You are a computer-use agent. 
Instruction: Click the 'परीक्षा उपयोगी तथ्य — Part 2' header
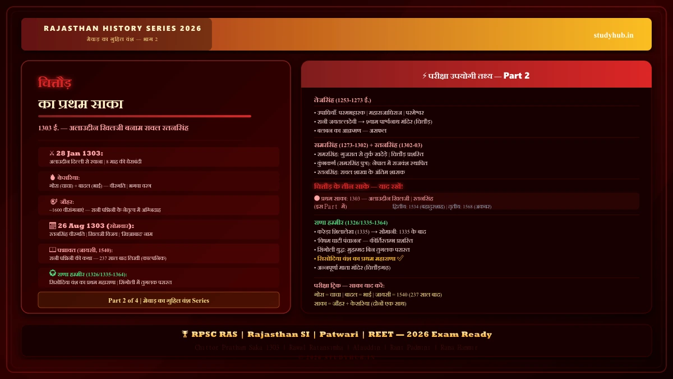click(476, 75)
